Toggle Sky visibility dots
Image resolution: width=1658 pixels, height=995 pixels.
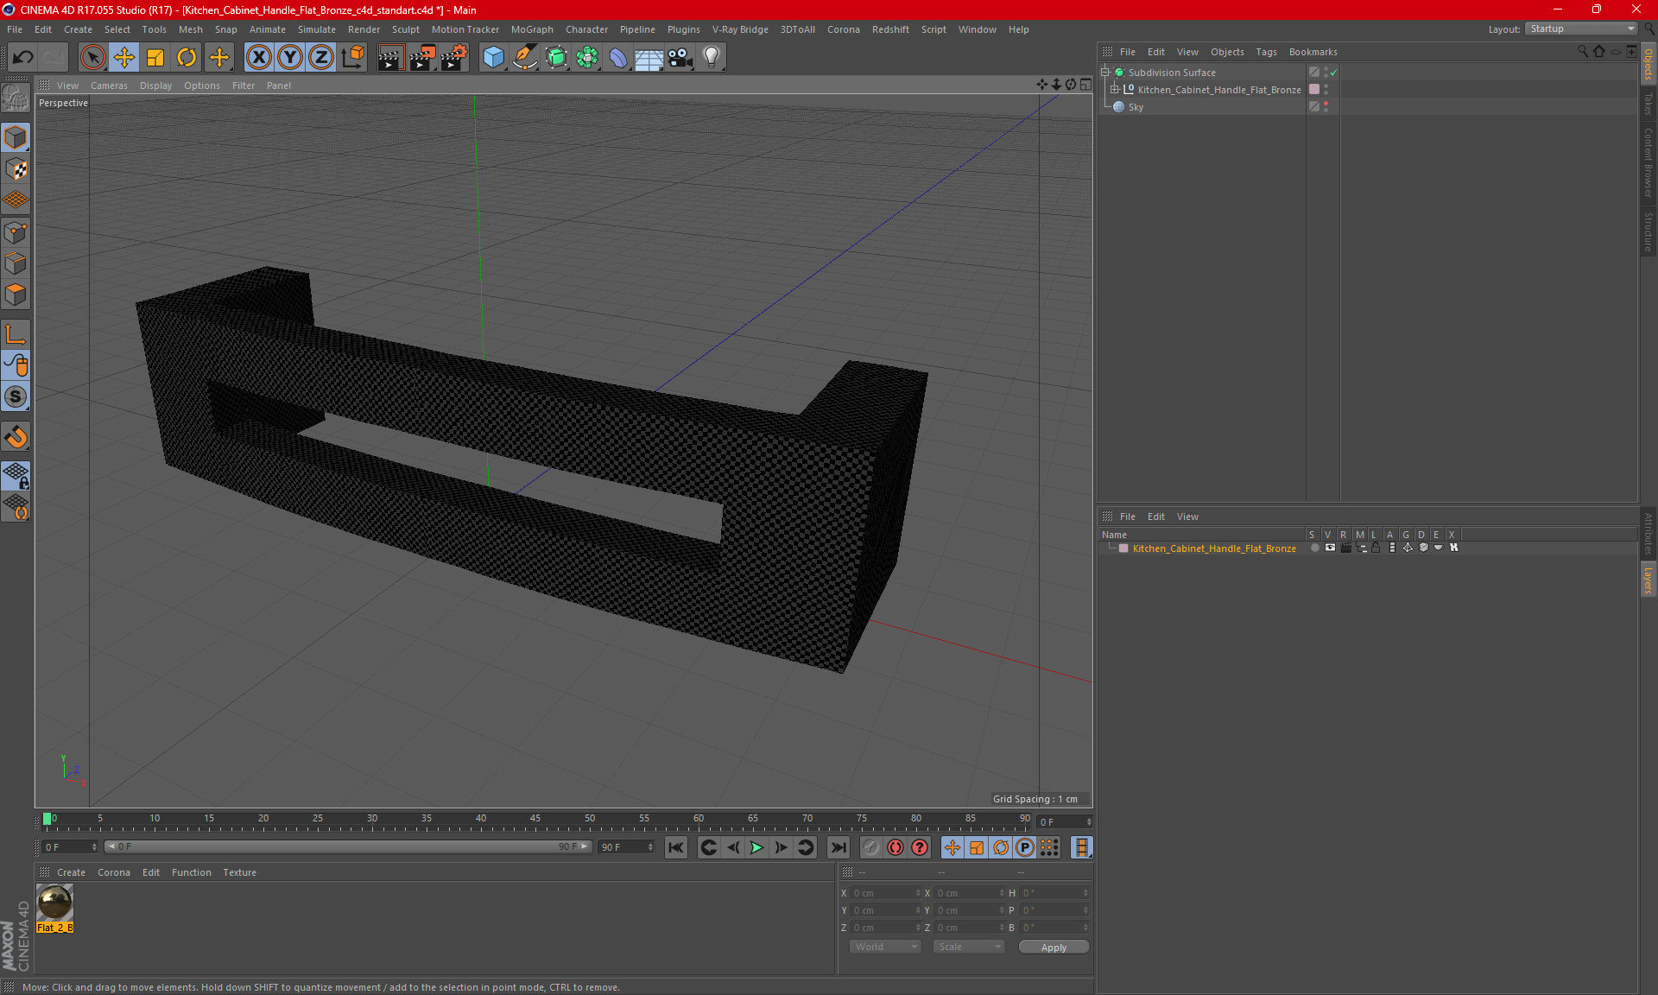point(1326,106)
